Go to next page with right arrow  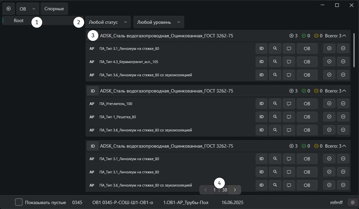click(235, 190)
